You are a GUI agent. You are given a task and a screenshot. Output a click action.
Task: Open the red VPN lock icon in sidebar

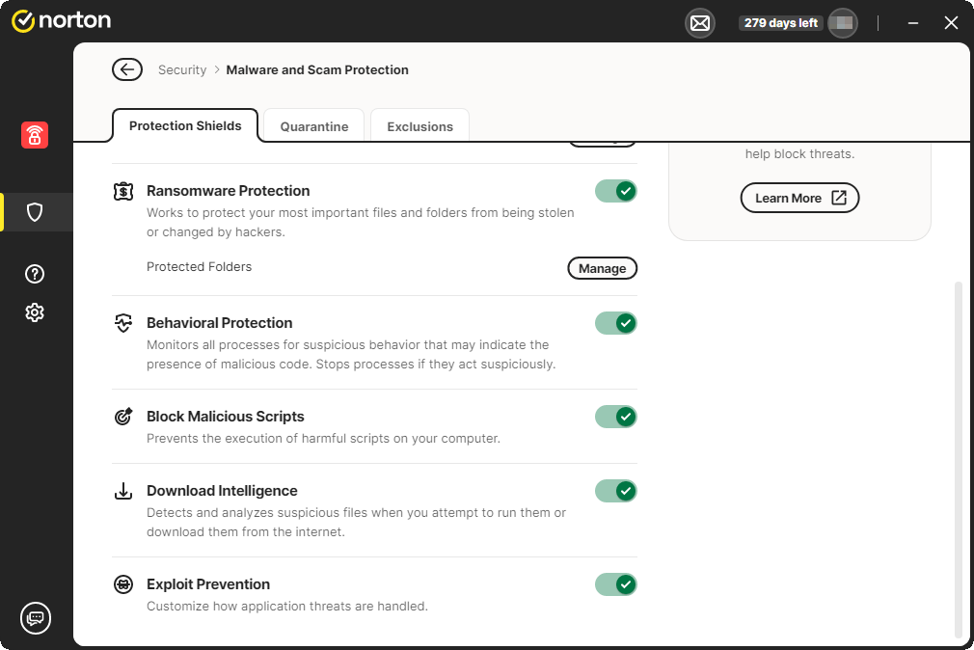click(x=35, y=135)
